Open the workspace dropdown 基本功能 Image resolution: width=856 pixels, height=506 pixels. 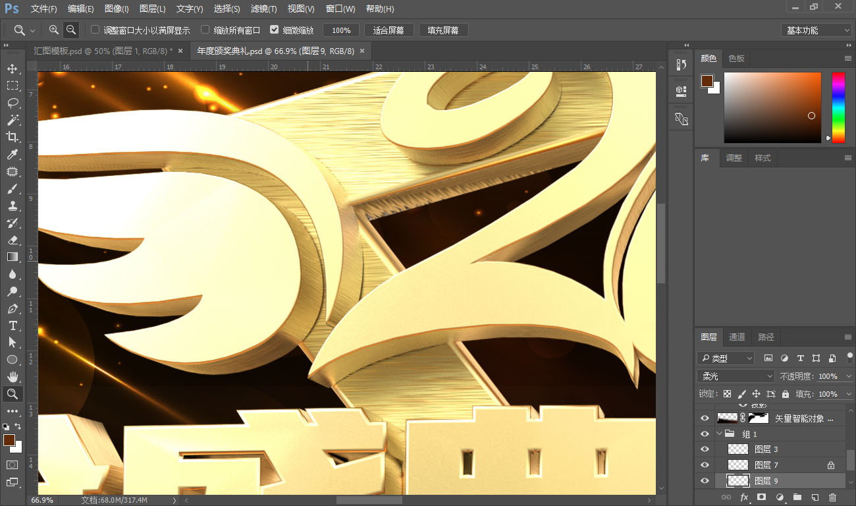pos(816,30)
